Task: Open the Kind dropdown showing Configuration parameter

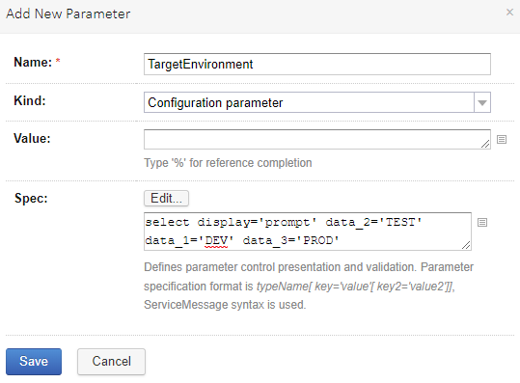Action: tap(317, 102)
